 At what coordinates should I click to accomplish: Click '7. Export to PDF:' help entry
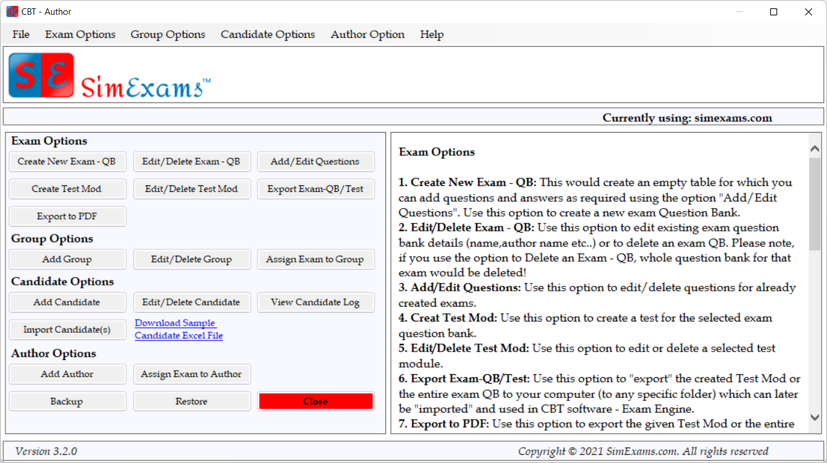click(444, 423)
